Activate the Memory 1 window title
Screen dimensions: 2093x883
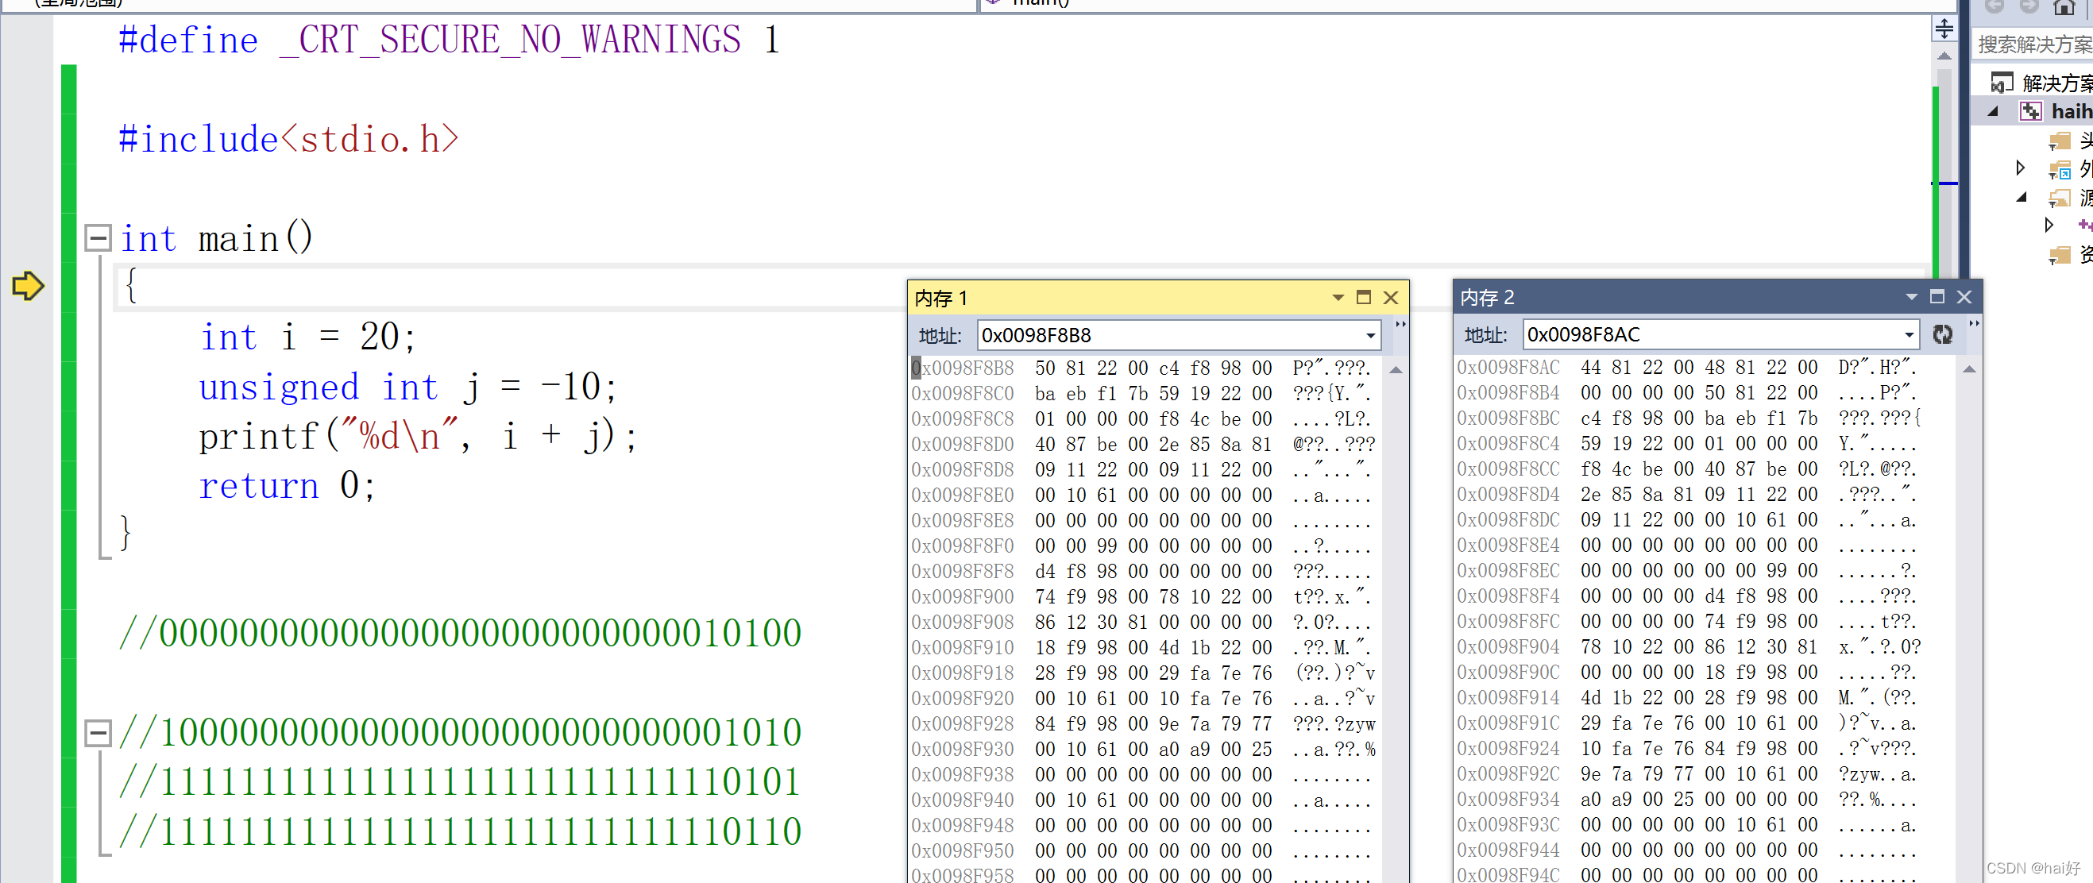[941, 298]
